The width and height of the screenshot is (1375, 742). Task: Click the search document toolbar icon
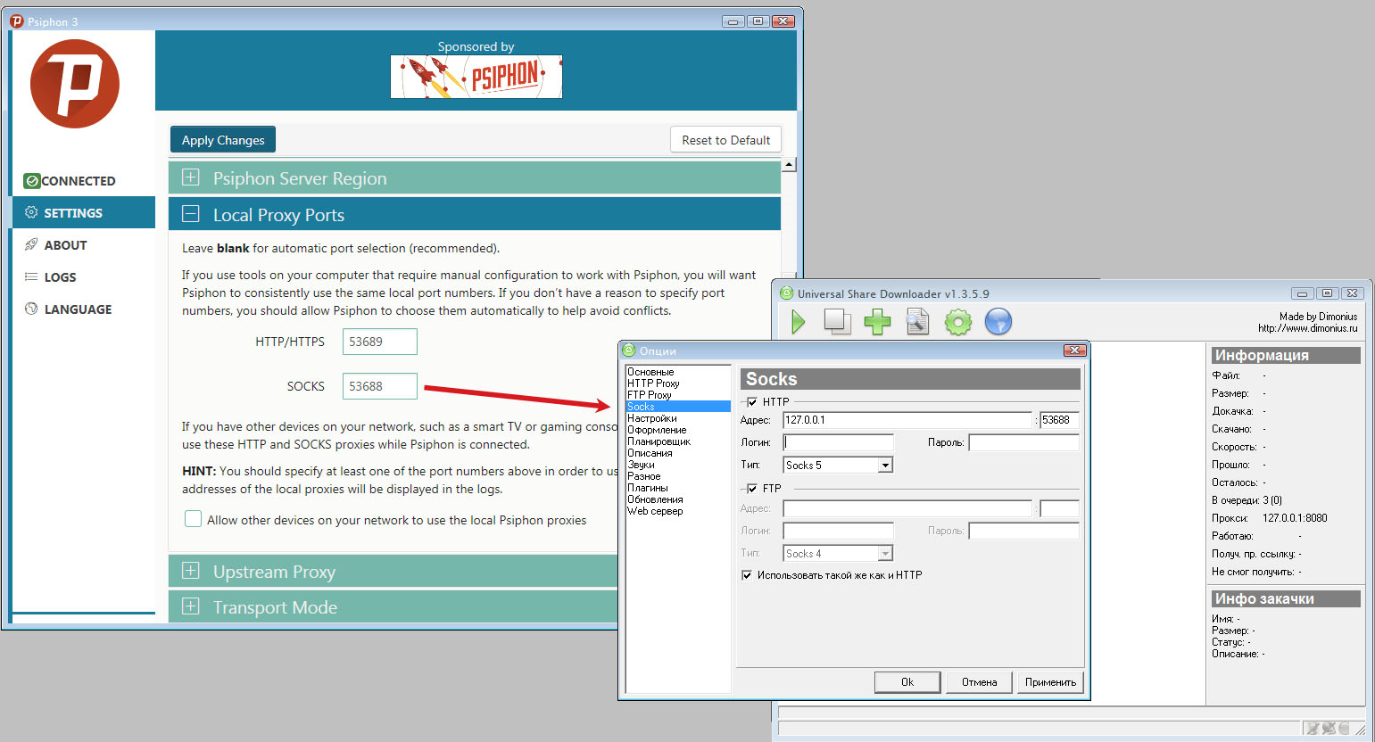917,322
